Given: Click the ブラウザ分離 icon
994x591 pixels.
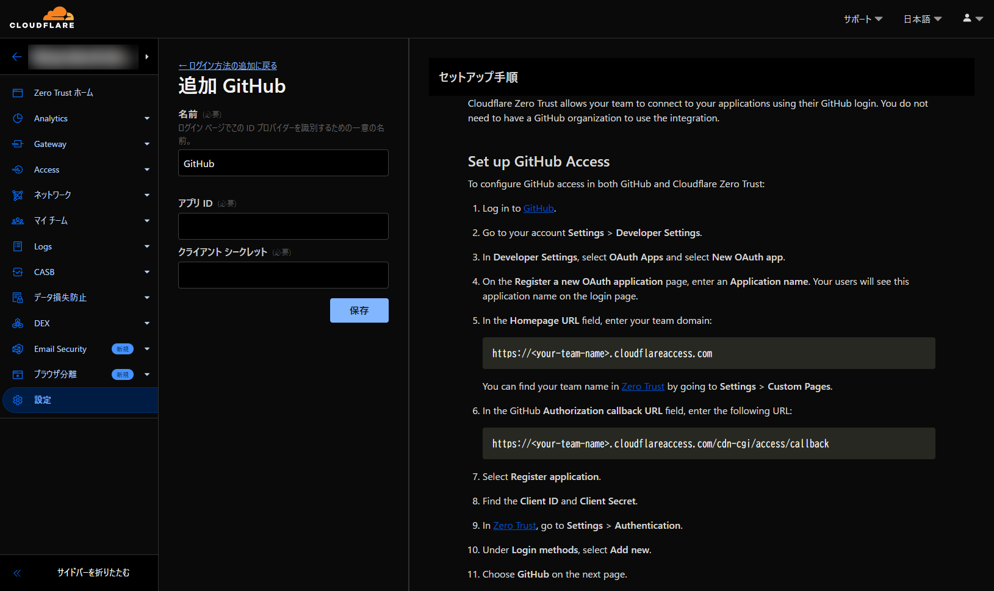Looking at the screenshot, I should [18, 374].
